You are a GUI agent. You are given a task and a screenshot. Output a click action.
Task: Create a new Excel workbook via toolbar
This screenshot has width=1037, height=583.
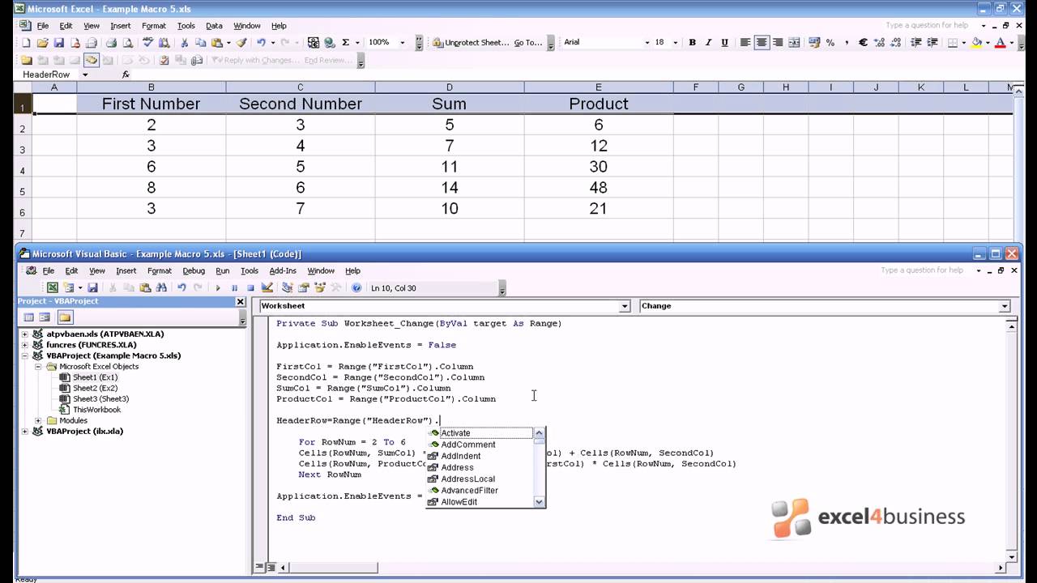[26, 42]
